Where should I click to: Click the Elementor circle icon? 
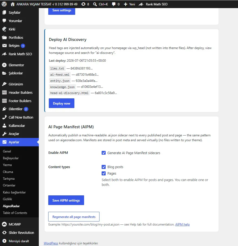click(4, 65)
